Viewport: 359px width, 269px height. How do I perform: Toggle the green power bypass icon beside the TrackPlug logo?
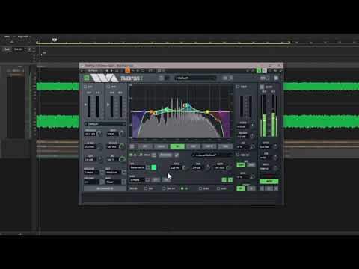point(87,78)
